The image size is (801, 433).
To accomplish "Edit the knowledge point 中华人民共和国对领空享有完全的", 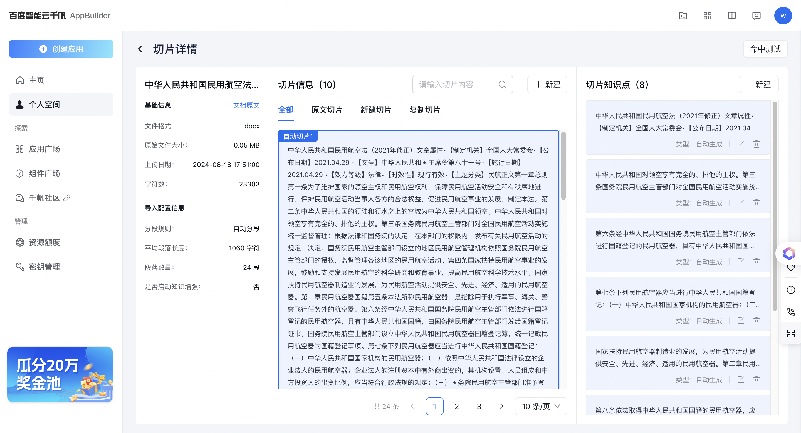I will pyautogui.click(x=741, y=203).
